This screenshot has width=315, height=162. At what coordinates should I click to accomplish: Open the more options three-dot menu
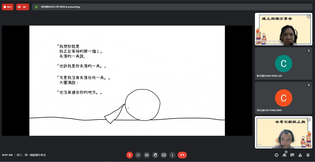pos(172,155)
